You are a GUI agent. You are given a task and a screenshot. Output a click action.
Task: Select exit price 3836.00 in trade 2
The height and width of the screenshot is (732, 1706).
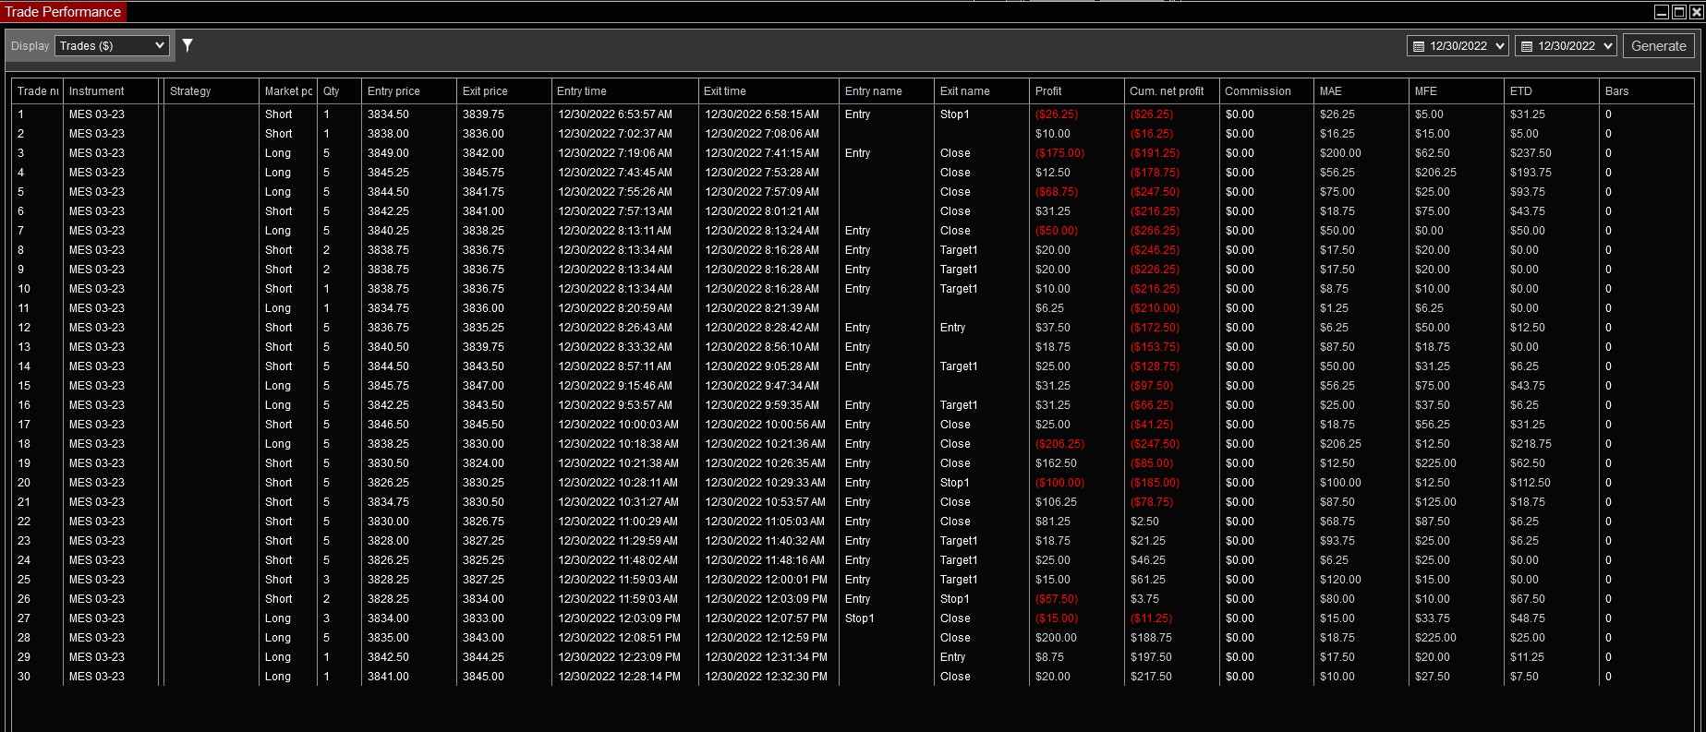coord(483,134)
